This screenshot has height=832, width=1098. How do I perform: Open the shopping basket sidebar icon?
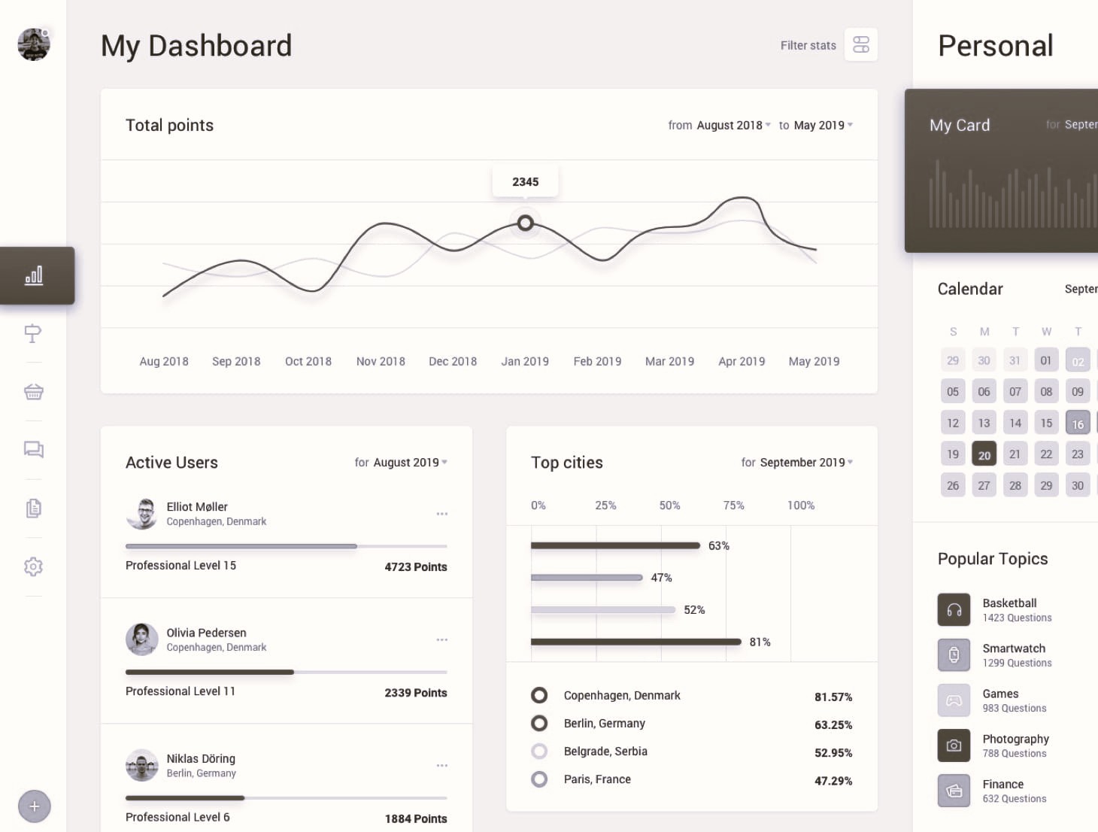[33, 391]
